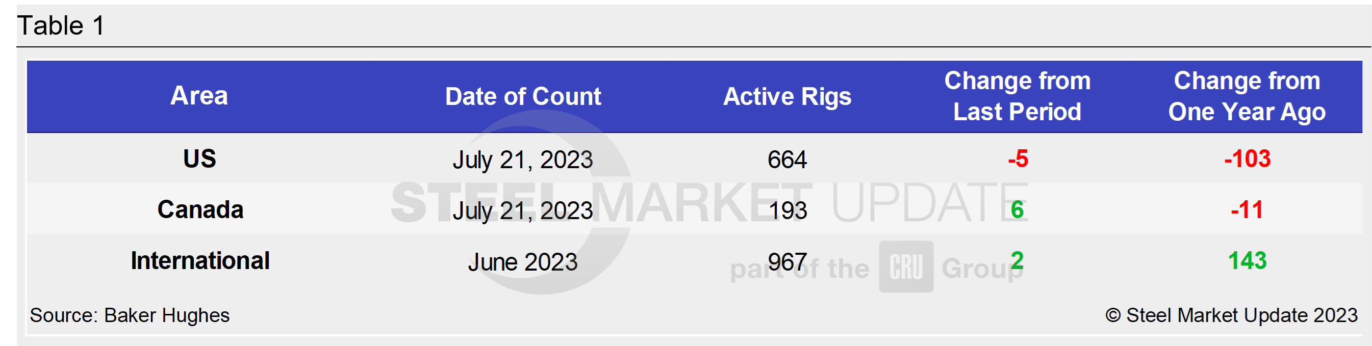Image resolution: width=1372 pixels, height=346 pixels.
Task: Click the International active rigs value 967
Action: [787, 262]
